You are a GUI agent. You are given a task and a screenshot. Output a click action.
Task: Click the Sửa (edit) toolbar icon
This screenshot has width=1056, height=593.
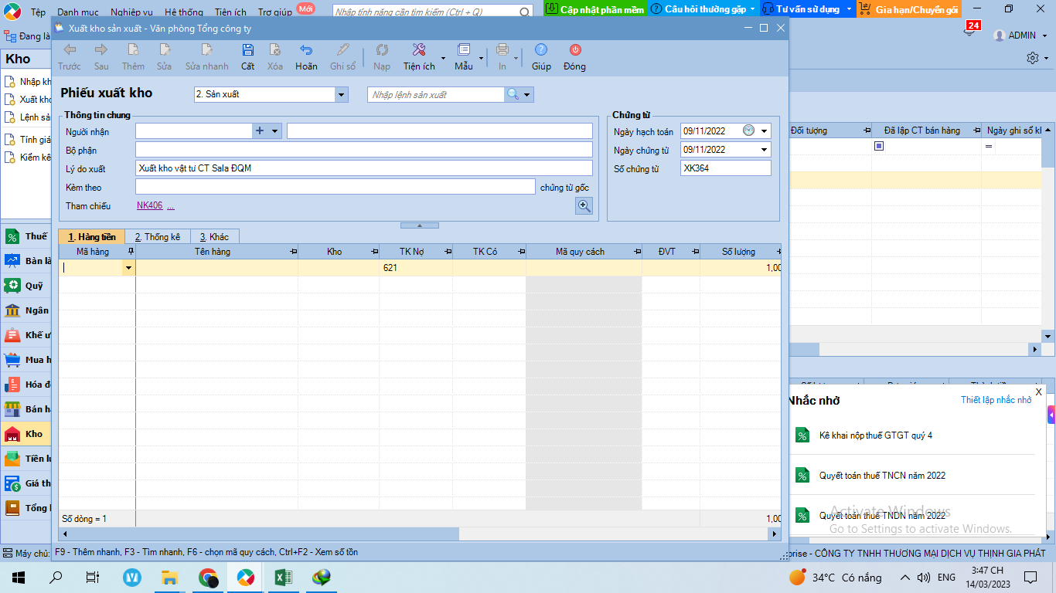(164, 50)
